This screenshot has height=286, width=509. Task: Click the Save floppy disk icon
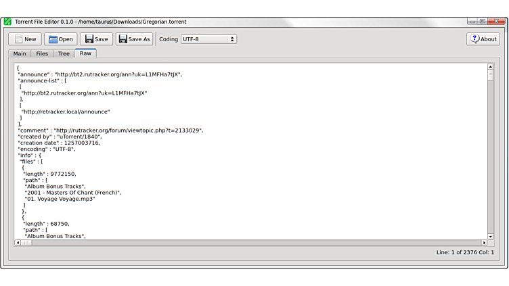[96, 39]
